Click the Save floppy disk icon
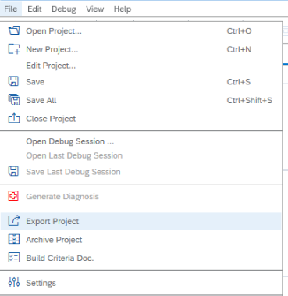Viewport: 288px width, 296px height. [x=13, y=81]
